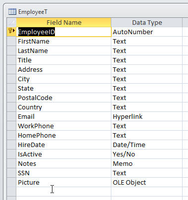
Task: Click the Text data type for LastName
Action: [x=147, y=50]
